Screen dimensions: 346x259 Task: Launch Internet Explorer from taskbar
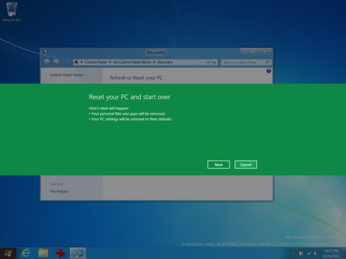tap(25, 253)
